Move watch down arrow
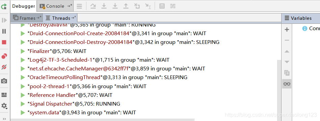The height and width of the screenshot is (121, 320). pos(287,62)
